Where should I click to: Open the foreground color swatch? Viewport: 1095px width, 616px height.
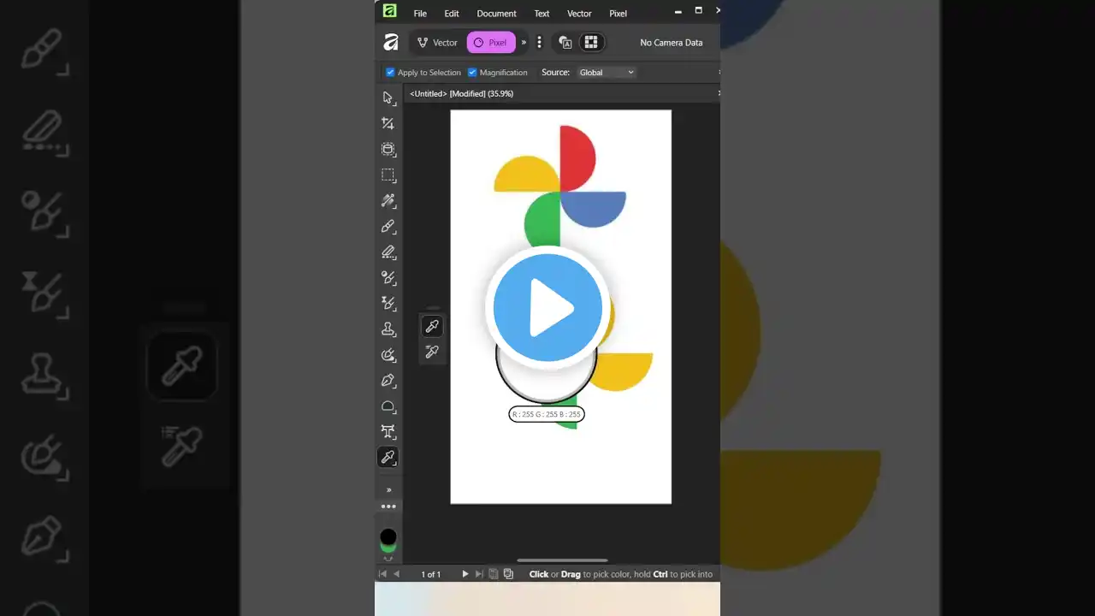coord(388,535)
